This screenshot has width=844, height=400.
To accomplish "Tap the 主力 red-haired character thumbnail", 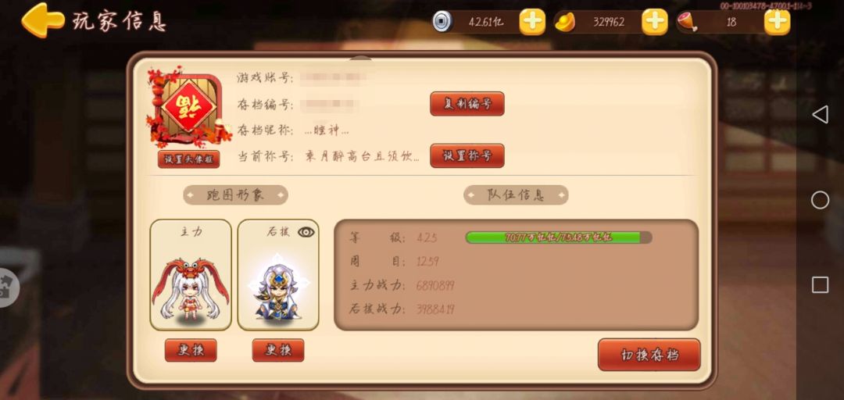I will [191, 274].
